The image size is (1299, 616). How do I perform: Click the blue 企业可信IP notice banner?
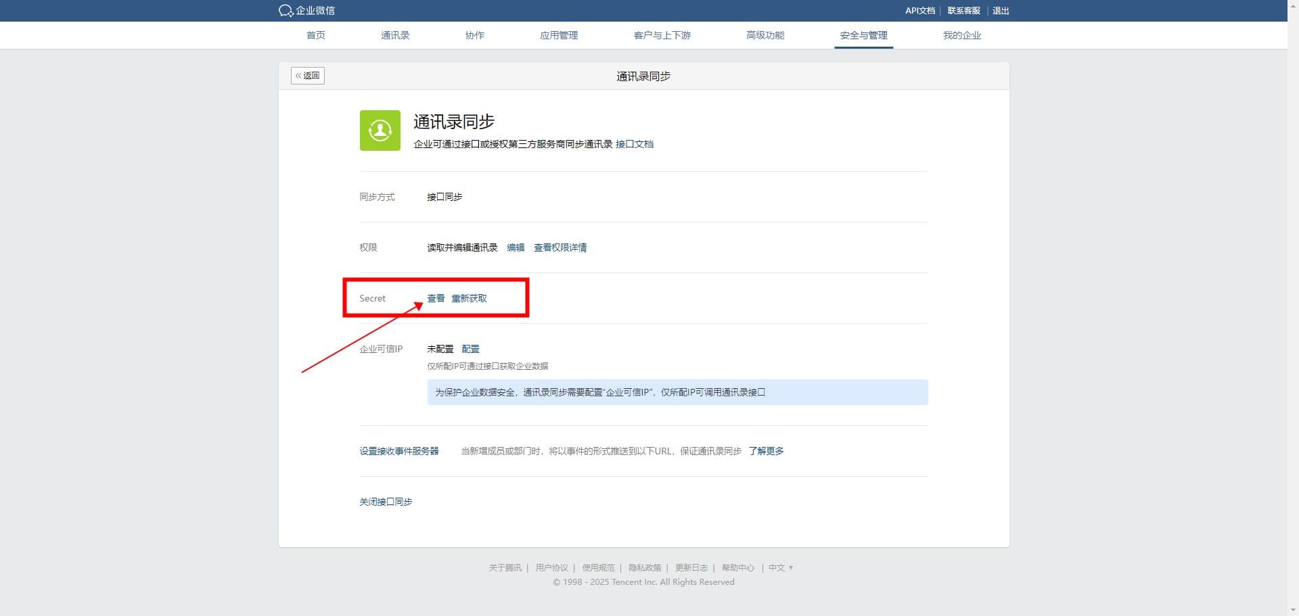[677, 392]
